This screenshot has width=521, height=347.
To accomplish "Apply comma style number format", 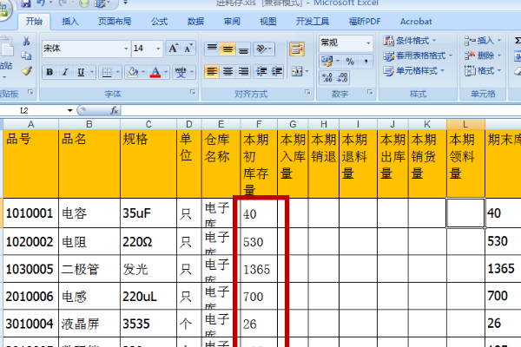I will pos(366,61).
